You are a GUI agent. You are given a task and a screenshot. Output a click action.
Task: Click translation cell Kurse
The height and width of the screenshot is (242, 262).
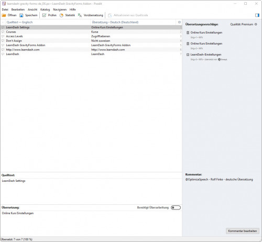[95, 32]
